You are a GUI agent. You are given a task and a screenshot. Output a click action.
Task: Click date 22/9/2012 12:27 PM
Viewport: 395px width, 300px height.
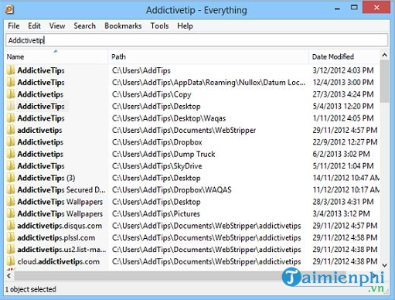click(345, 142)
